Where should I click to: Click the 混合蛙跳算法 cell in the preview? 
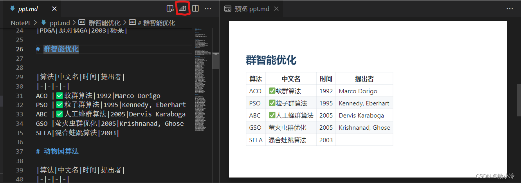click(x=291, y=140)
